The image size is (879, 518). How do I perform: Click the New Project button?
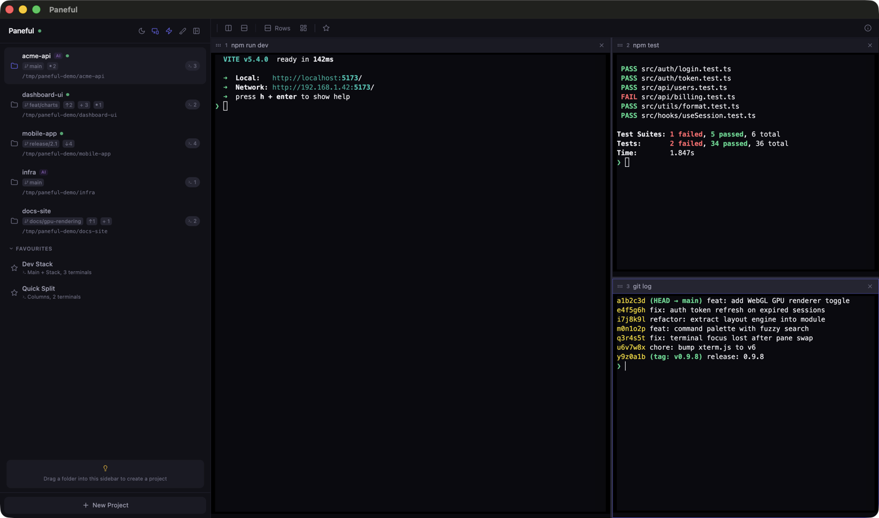105,505
